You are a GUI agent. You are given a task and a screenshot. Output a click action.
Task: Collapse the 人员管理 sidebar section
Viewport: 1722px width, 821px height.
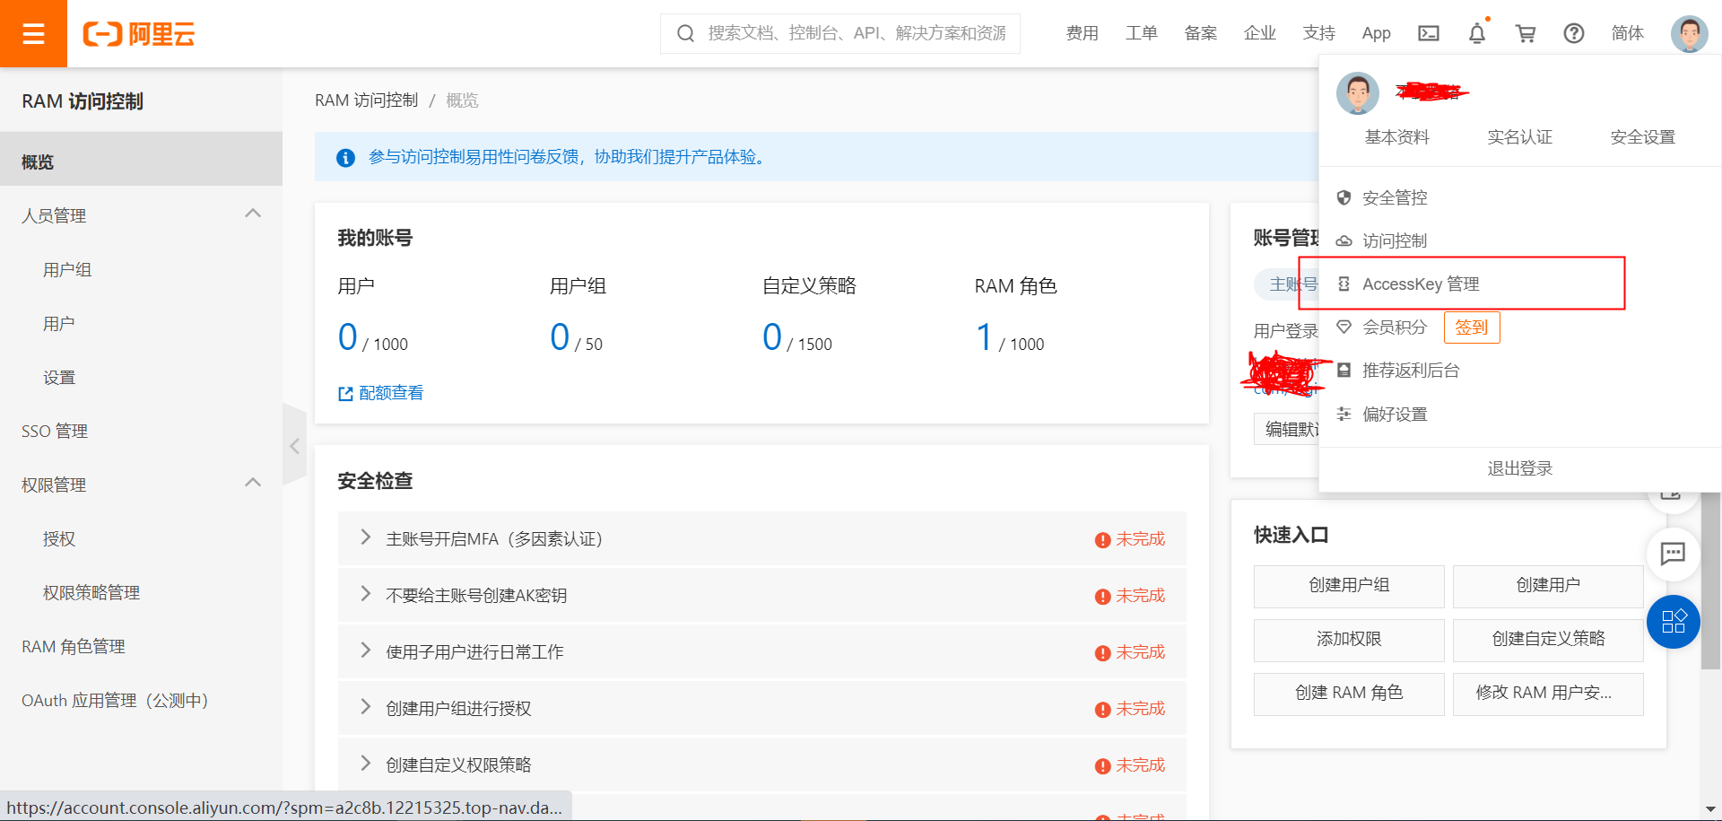[x=253, y=214]
